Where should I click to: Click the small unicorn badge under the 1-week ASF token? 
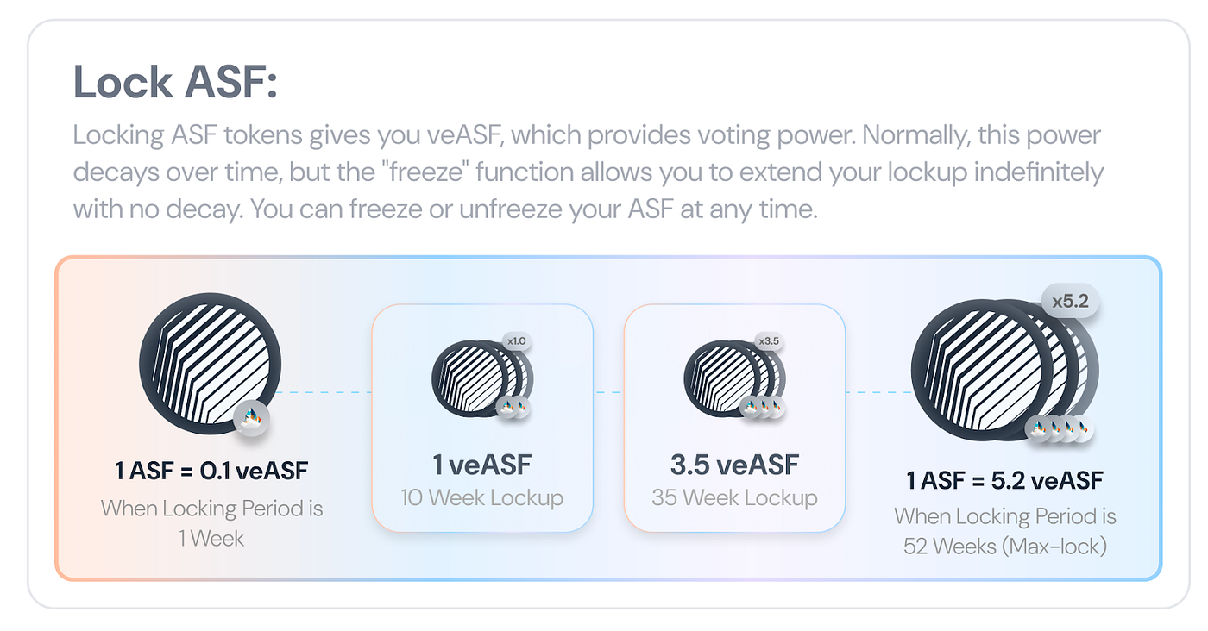tap(253, 419)
